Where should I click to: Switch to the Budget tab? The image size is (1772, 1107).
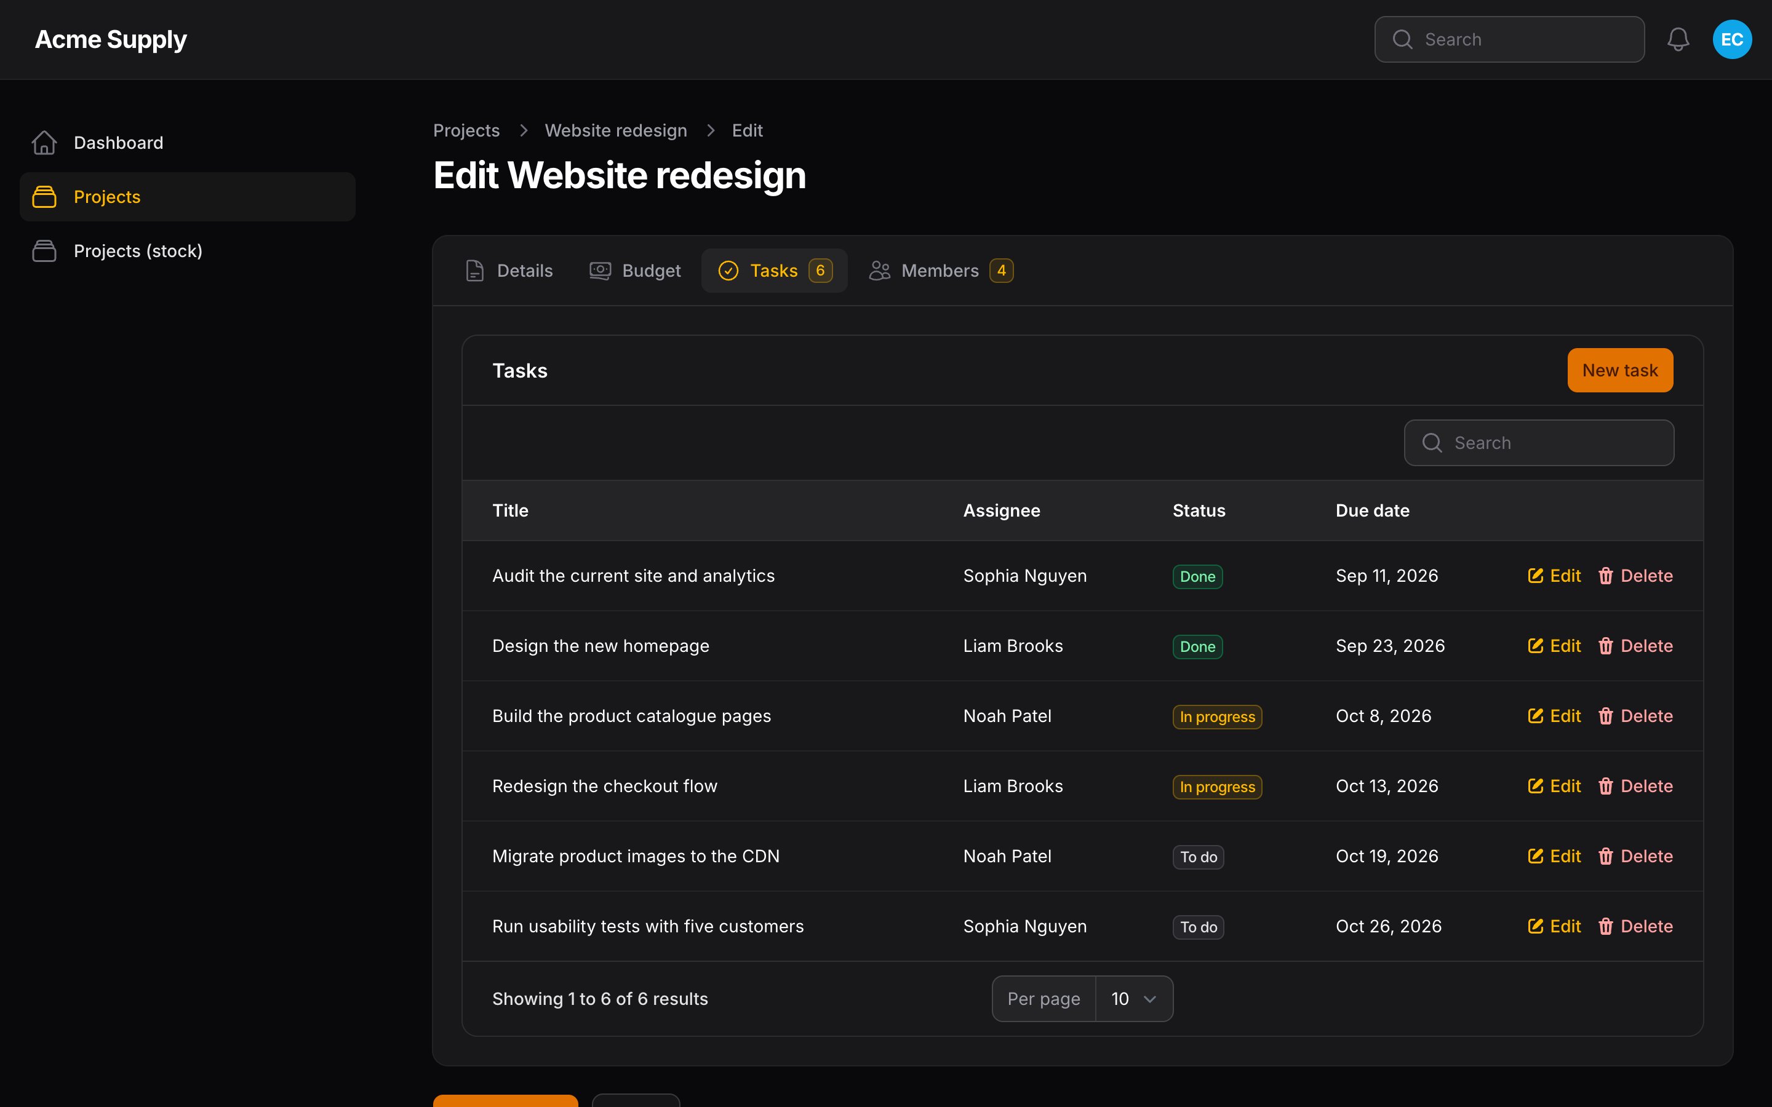click(x=635, y=271)
